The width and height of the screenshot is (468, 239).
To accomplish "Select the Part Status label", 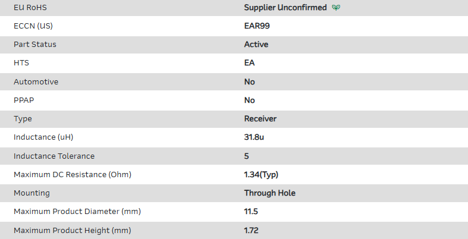I will [x=35, y=45].
